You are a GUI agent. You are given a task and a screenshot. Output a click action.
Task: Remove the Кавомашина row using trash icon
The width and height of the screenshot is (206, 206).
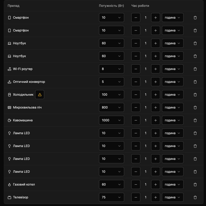[x=195, y=120]
